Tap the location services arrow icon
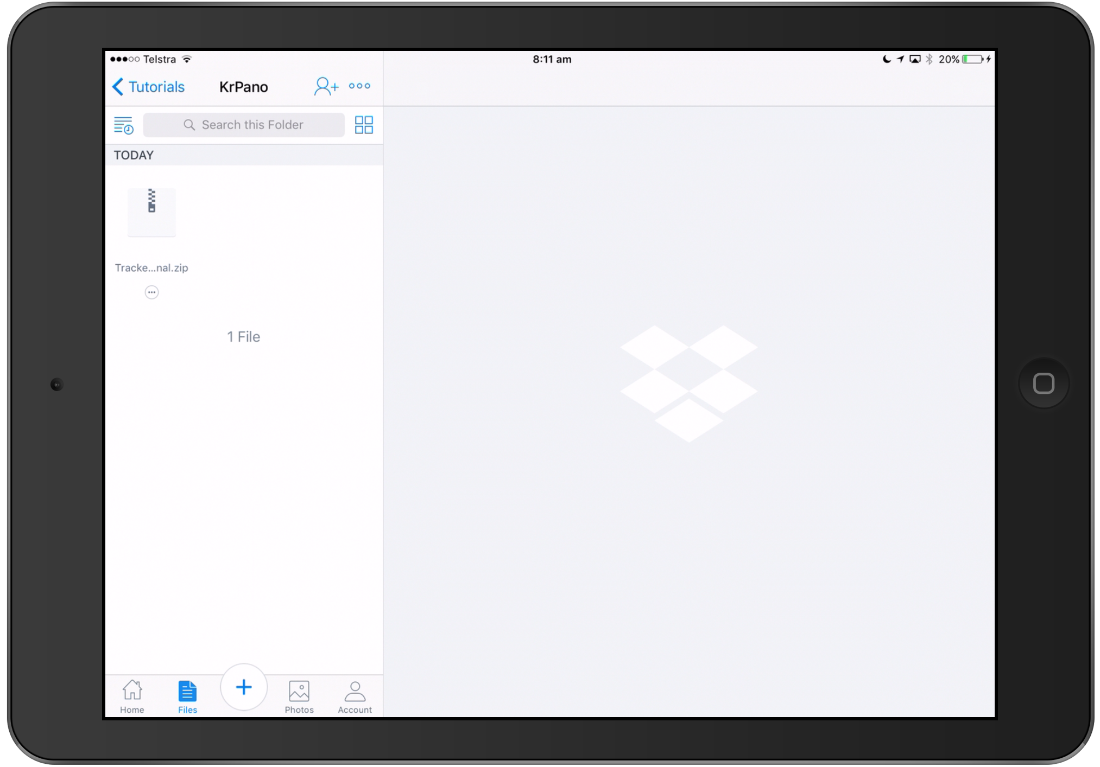 click(900, 59)
